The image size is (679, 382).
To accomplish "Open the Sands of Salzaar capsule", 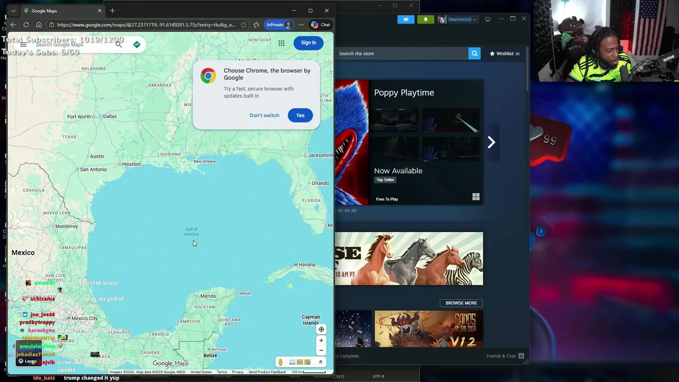I will 429,329.
